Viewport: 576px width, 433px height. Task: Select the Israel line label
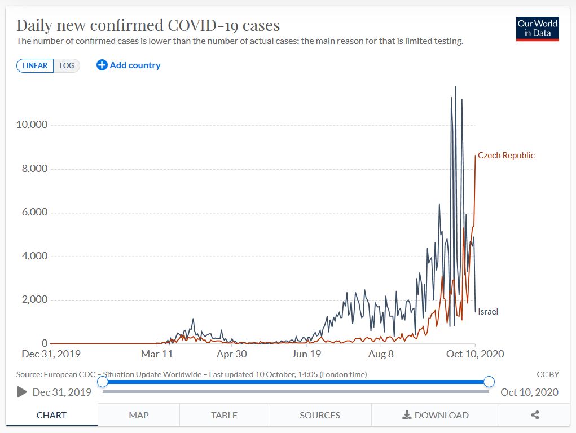pyautogui.click(x=488, y=311)
